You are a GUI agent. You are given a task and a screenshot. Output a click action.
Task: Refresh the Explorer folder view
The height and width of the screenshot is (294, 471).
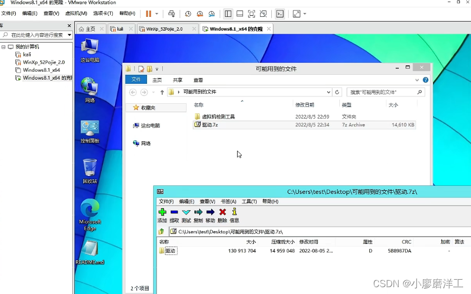[x=337, y=92]
